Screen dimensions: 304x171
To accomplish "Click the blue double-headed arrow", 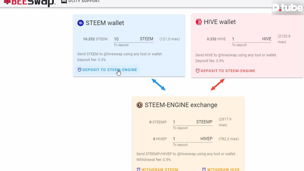I will 159,85.
